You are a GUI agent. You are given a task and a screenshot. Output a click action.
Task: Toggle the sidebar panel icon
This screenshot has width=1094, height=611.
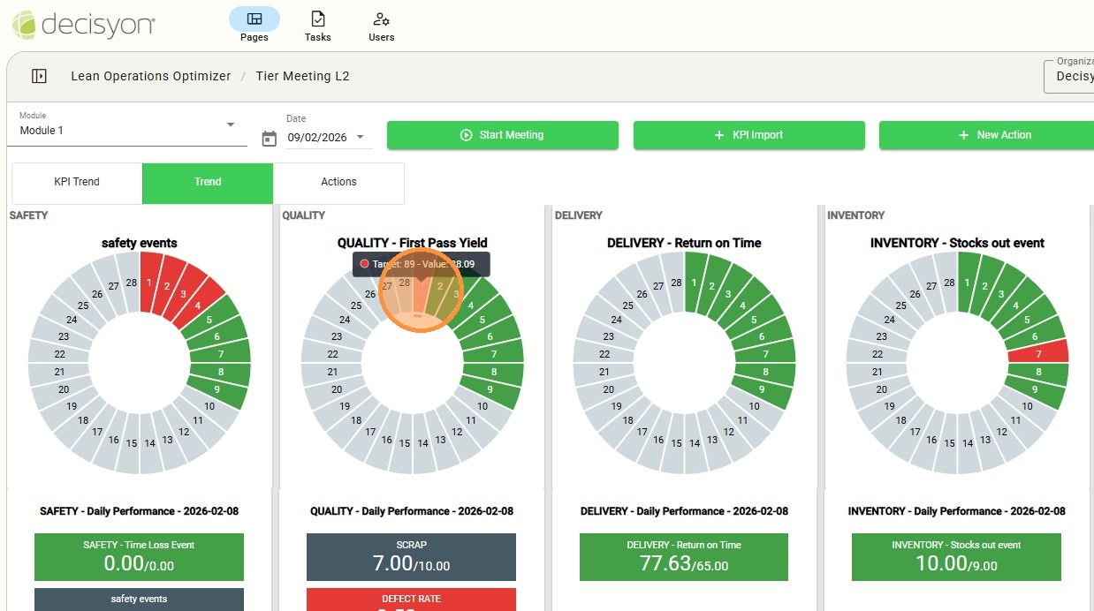click(x=39, y=76)
